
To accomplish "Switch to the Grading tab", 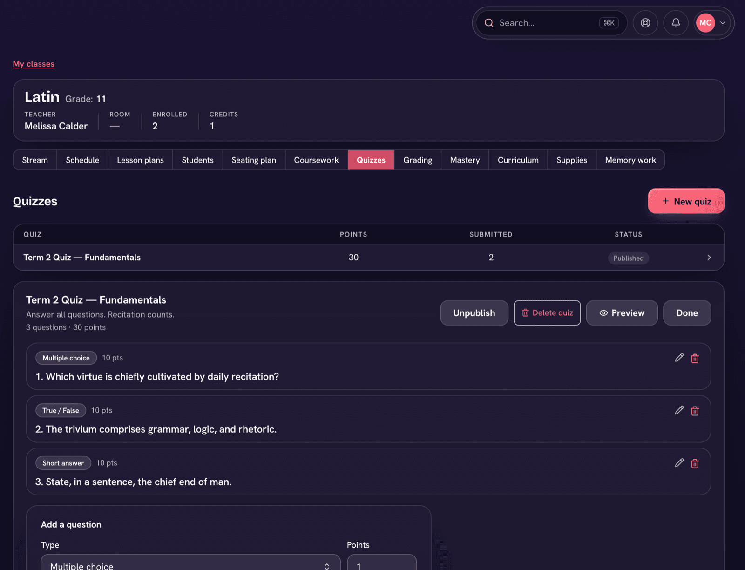I will tap(418, 160).
